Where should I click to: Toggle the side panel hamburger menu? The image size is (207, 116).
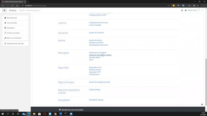(x=4, y=10)
